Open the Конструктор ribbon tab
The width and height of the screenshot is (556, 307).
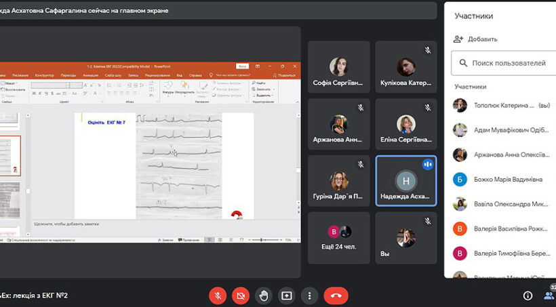(x=44, y=75)
